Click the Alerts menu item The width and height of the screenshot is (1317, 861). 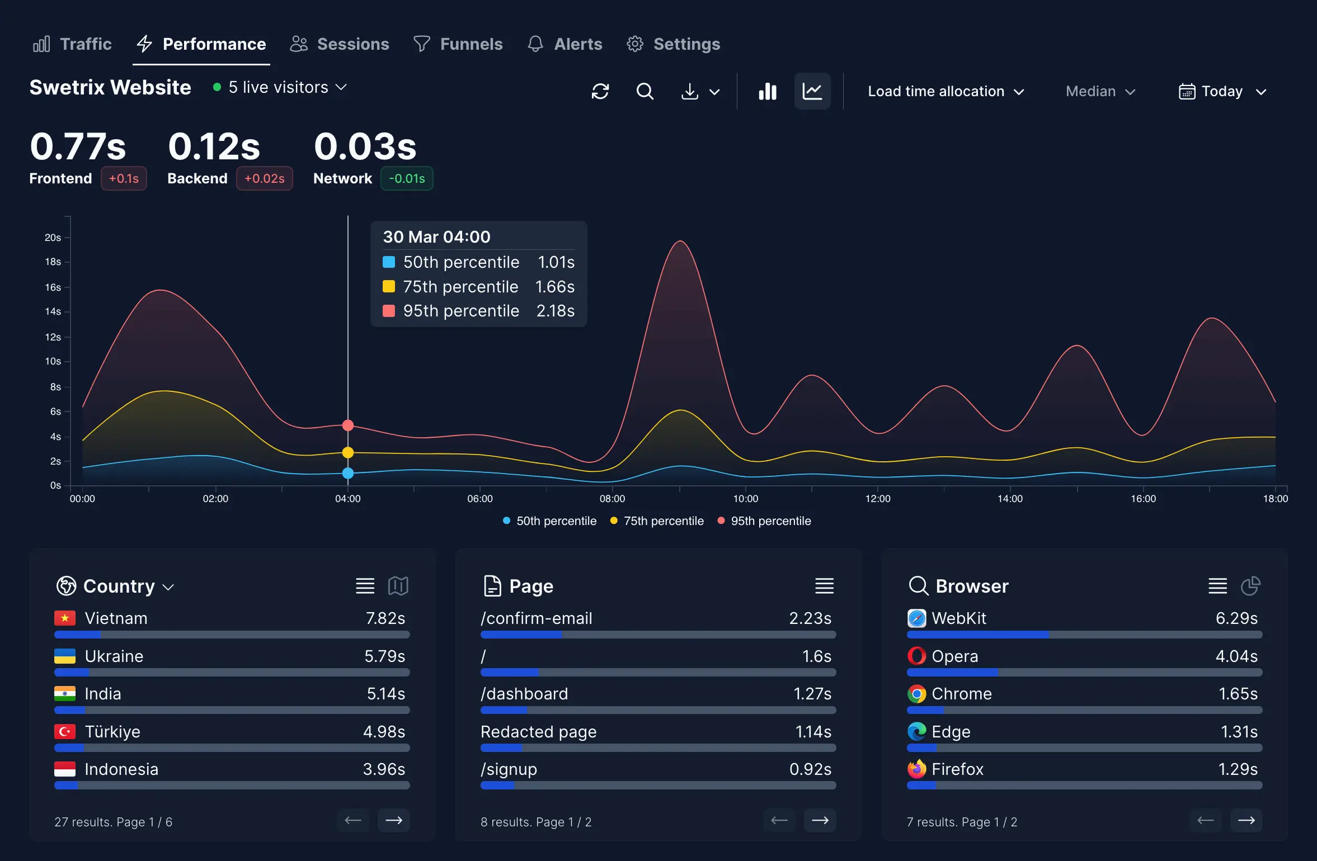tap(578, 42)
